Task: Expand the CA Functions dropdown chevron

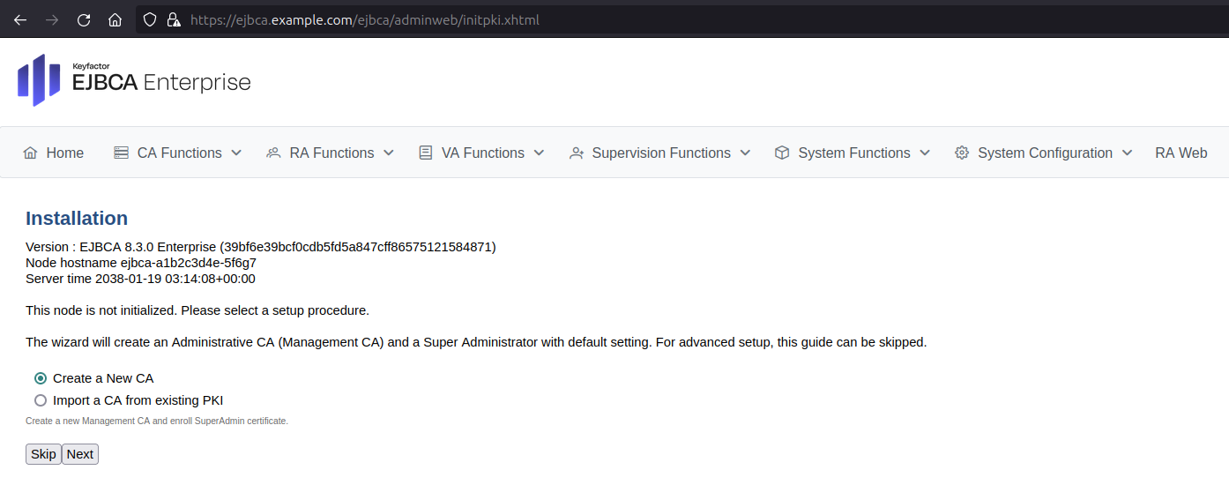Action: click(x=236, y=153)
